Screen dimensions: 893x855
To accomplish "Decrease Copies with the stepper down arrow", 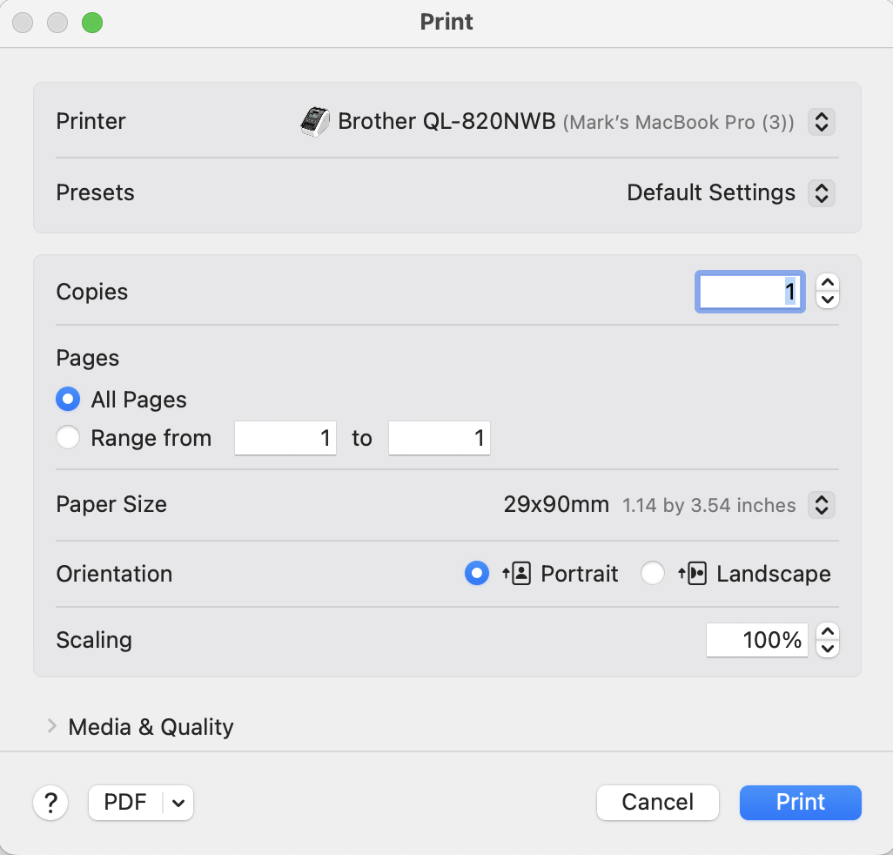I will pos(829,300).
